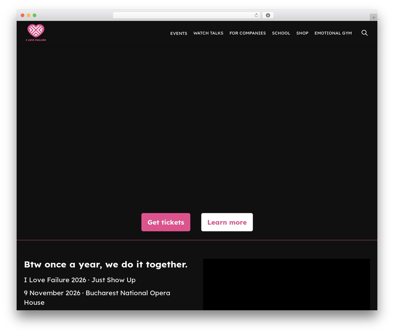Viewport: 394px width, 334px height.
Task: Maximize the window with the green button
Action: pyautogui.click(x=34, y=15)
